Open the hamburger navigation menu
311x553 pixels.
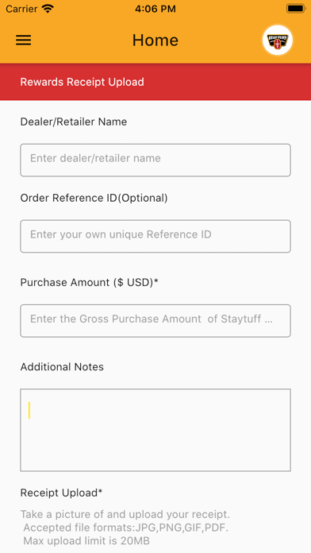(x=23, y=41)
